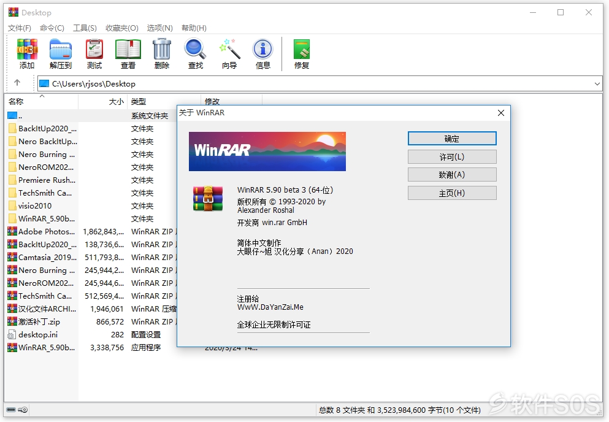Open the address path dropdown arrow
Screen dimensions: 609x422
597,84
